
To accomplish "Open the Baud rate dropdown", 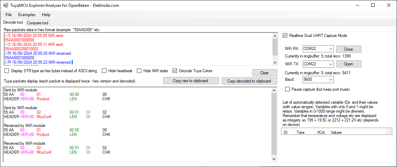I will click(318, 80).
